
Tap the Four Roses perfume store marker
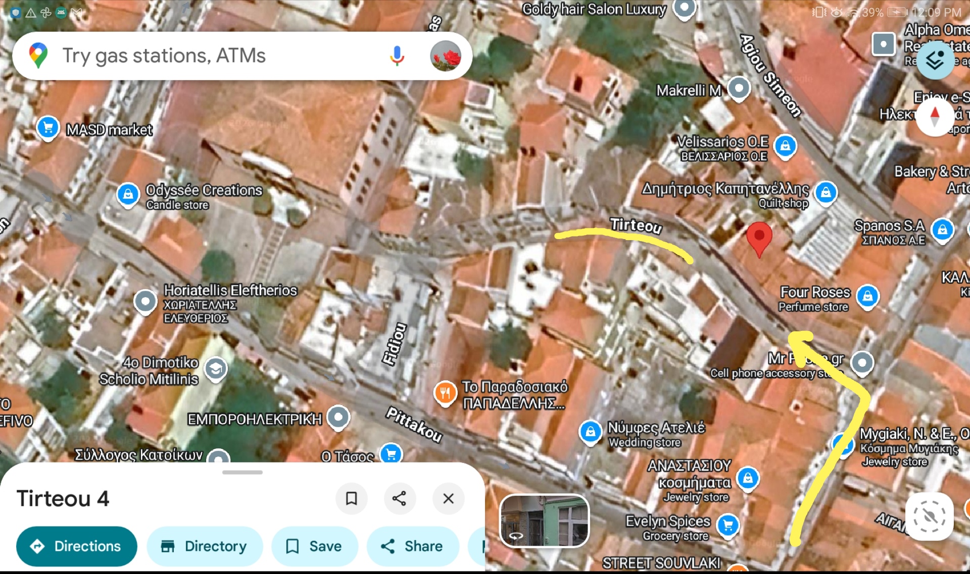click(867, 296)
